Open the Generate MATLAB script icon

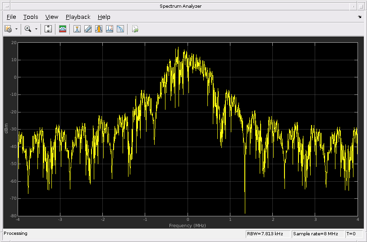135,29
